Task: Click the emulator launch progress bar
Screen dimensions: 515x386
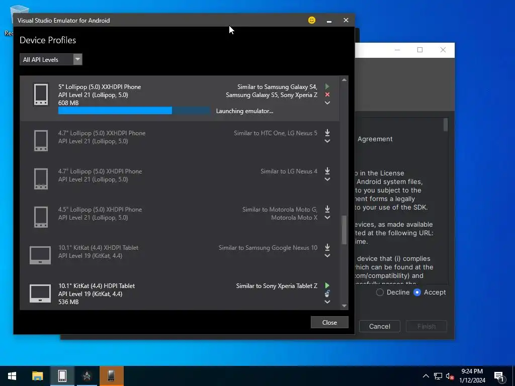Action: [134, 111]
